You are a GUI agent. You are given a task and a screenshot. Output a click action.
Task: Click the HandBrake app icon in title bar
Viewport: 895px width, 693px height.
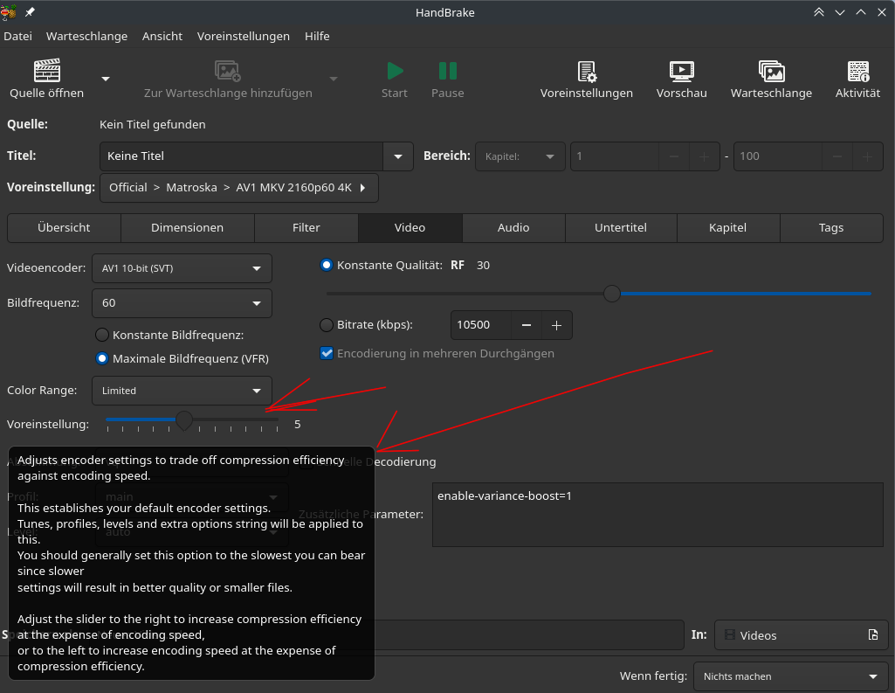pyautogui.click(x=9, y=12)
